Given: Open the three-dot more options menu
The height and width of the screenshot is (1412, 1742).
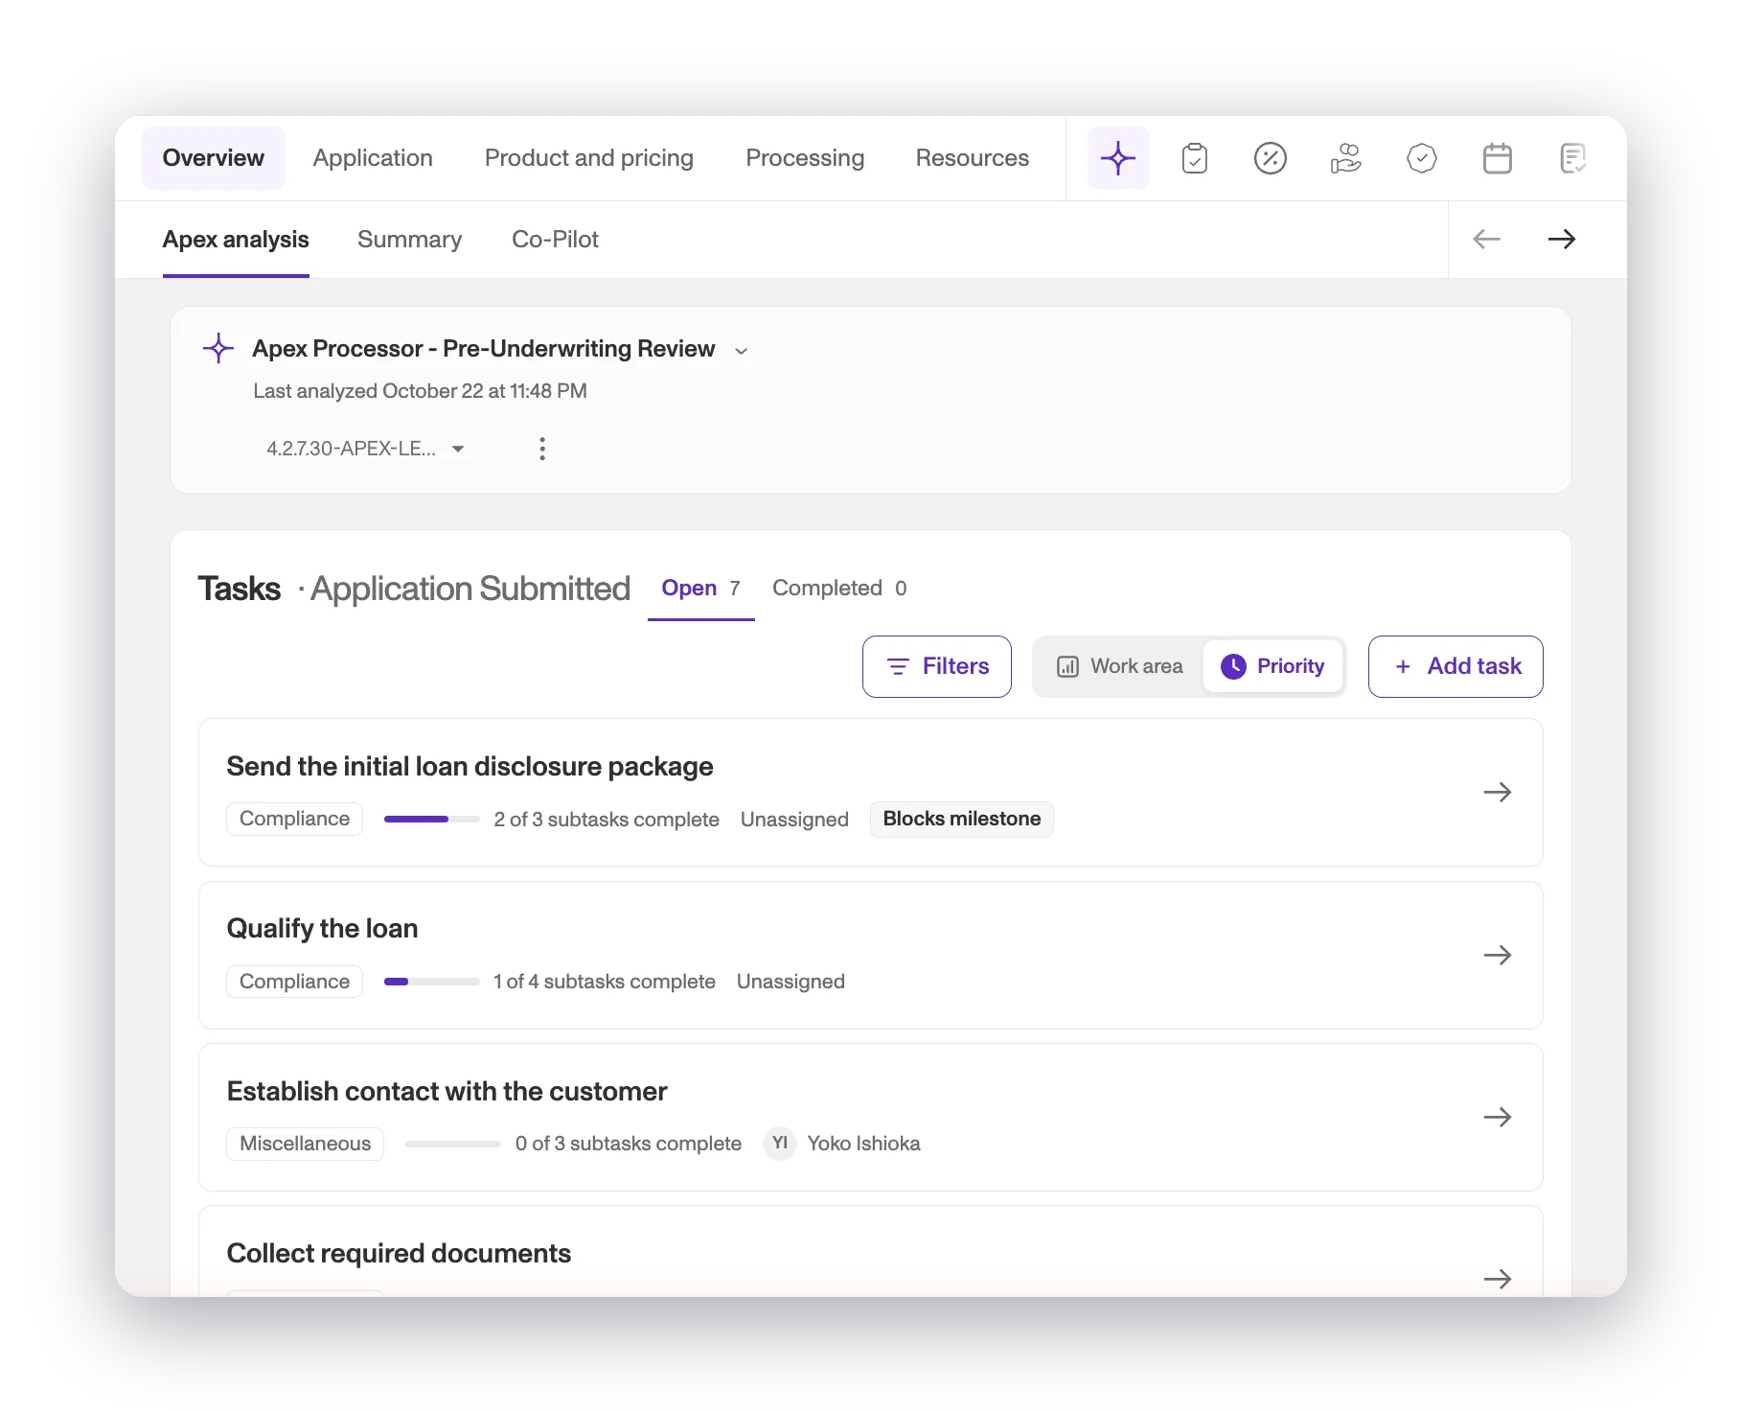Looking at the screenshot, I should point(542,449).
